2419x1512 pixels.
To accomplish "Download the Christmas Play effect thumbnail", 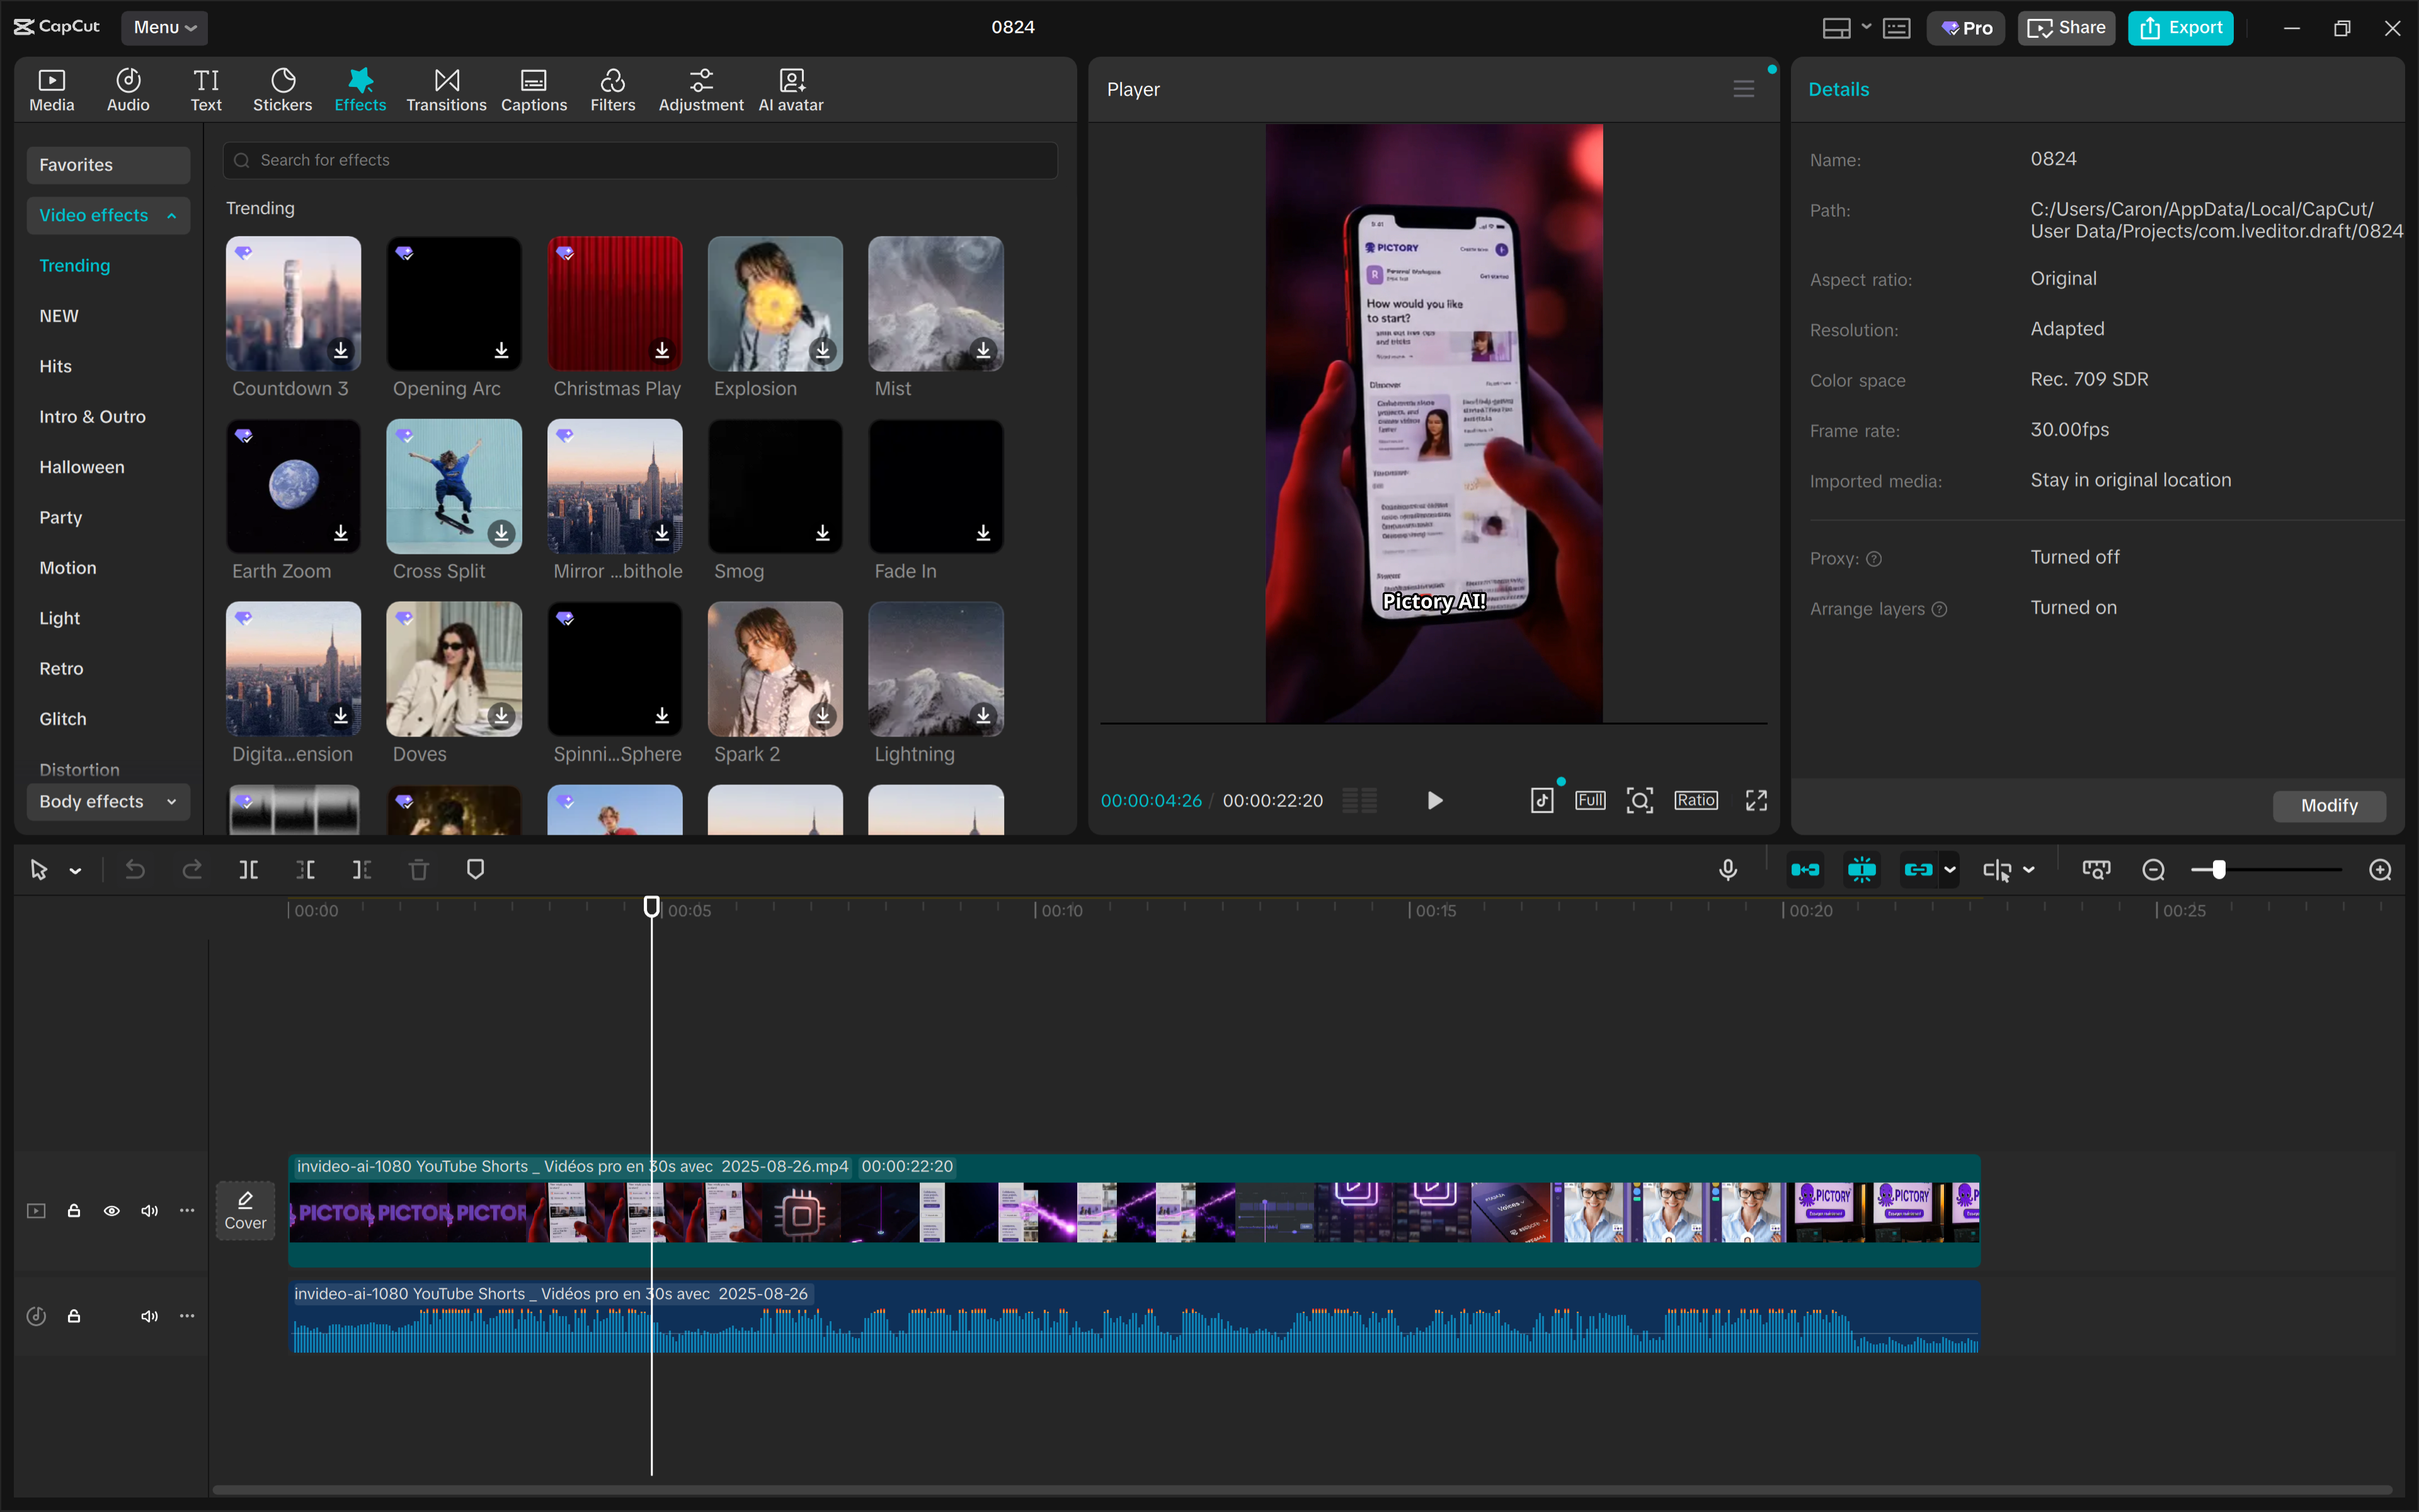I will point(661,351).
